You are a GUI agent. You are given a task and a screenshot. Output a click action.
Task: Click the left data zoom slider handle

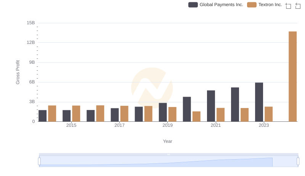39,161
